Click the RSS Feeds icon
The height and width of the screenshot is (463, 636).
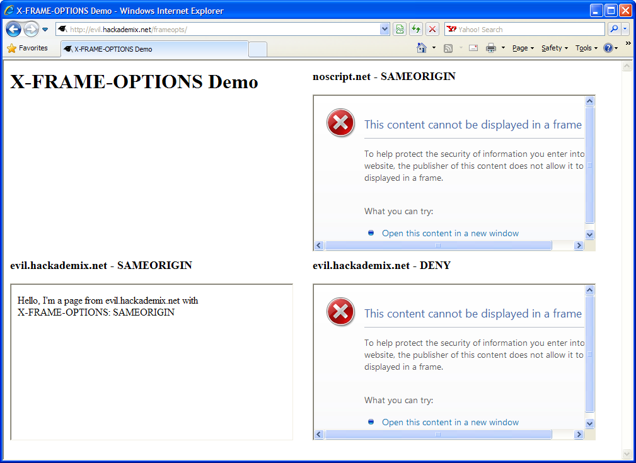pos(448,49)
